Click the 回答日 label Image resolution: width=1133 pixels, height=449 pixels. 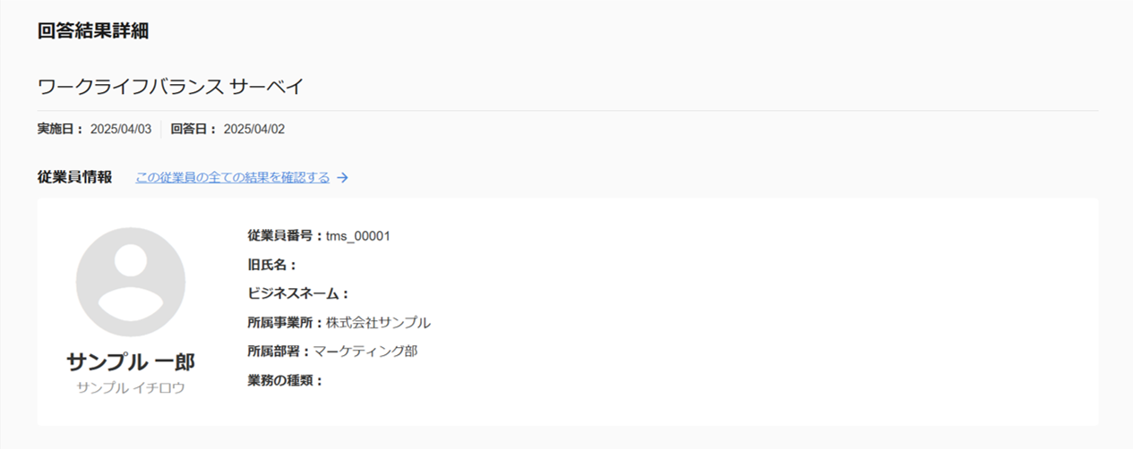point(193,129)
